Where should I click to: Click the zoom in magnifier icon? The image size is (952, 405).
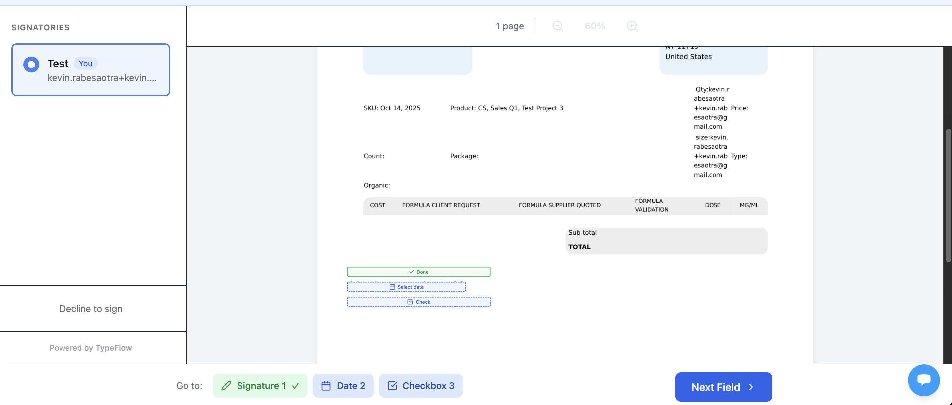pos(632,26)
